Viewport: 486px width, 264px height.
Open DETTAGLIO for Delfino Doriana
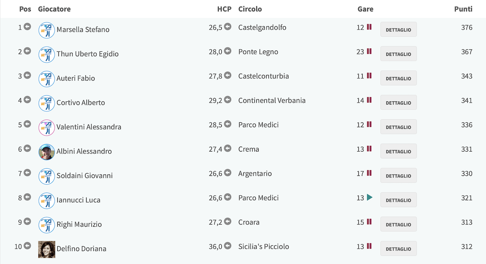point(398,248)
